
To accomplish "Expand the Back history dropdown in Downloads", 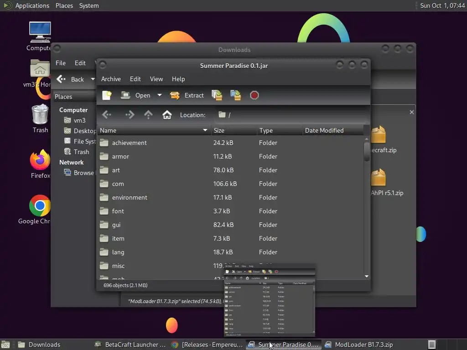I will 93,79.
